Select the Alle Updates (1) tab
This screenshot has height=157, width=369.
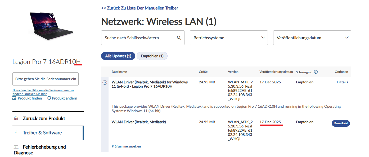pos(118,56)
